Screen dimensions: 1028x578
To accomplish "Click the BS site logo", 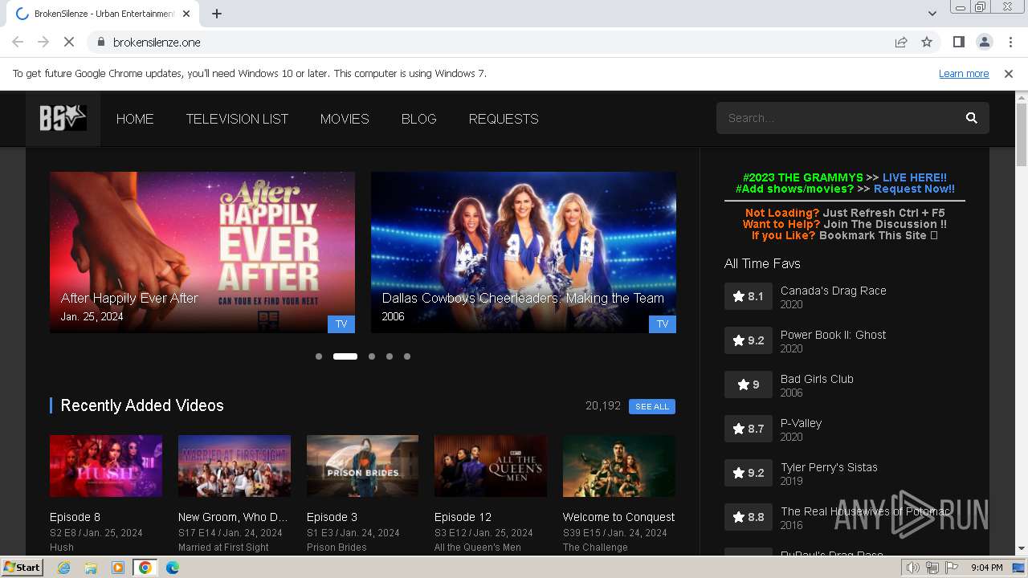I will [x=63, y=118].
